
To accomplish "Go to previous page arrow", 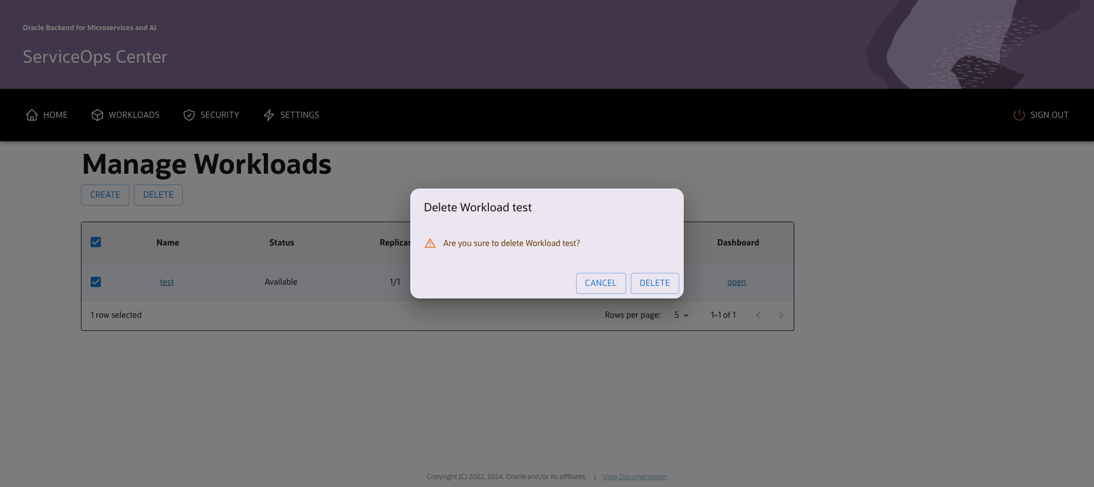I will point(758,315).
